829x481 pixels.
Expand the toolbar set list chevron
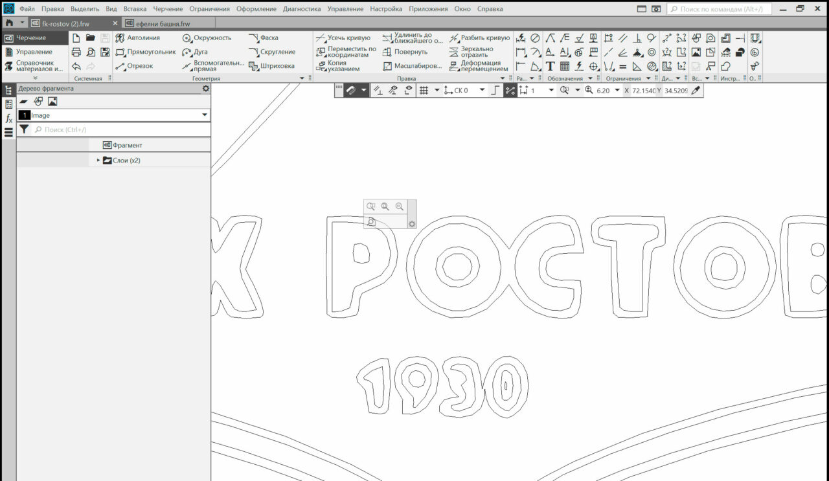click(35, 78)
